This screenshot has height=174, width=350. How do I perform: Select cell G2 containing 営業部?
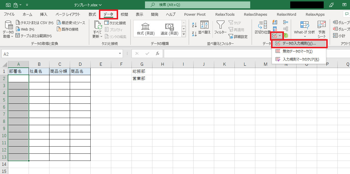click(x=142, y=79)
